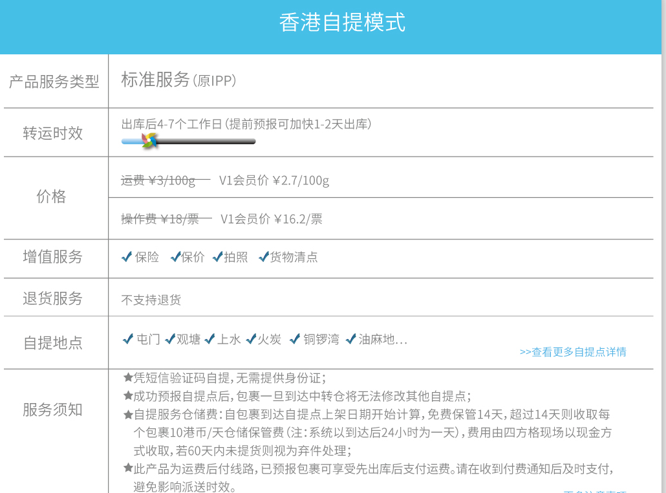Click the checkmark icon before 货物清点
Screen dimensions: 666x493
[263, 257]
